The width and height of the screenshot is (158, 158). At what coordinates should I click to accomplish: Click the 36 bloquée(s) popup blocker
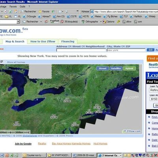point(69,21)
